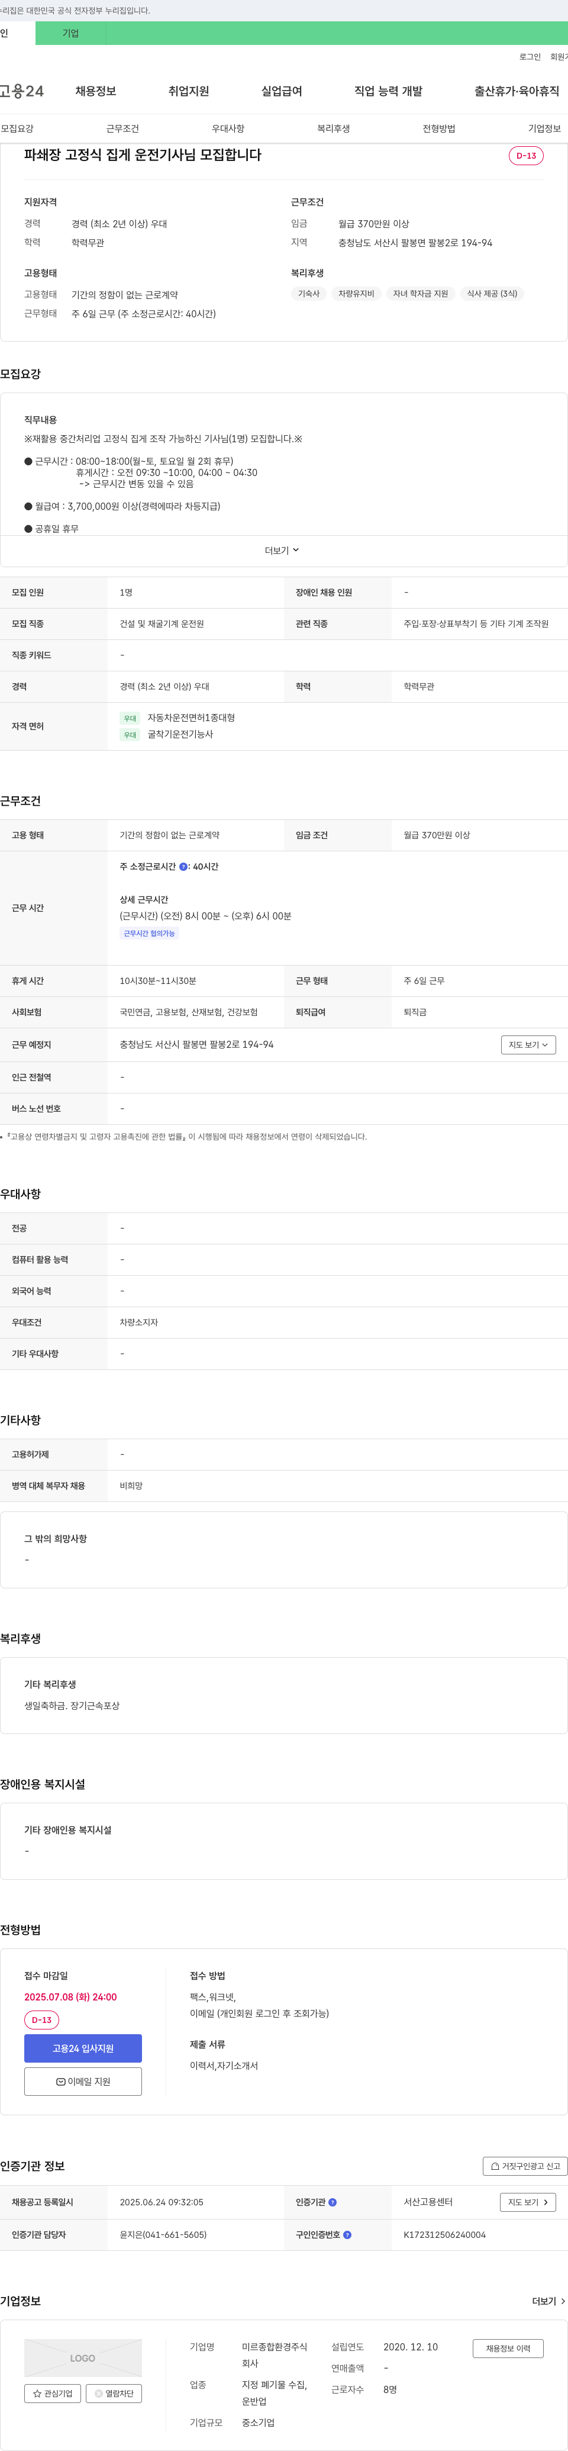
Task: Click 이력서,자기소개서 under 제출 서류
Action: [x=224, y=2066]
